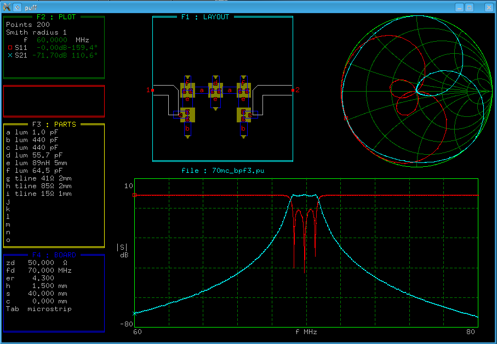Activate the F3 : PARTS window title

[54, 125]
